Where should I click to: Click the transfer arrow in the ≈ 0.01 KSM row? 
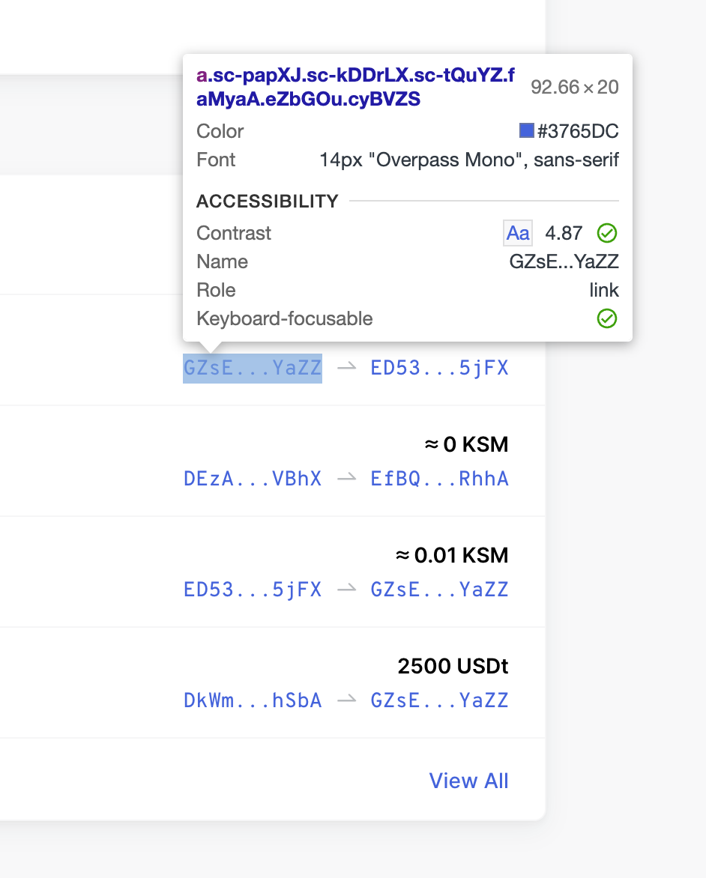coord(346,589)
